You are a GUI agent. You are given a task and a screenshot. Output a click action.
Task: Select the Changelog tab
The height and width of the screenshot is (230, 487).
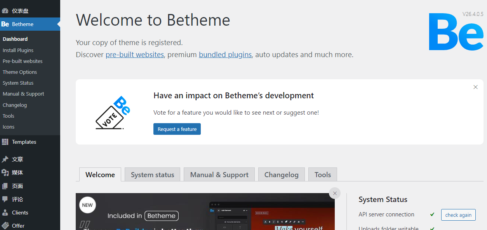tap(281, 175)
